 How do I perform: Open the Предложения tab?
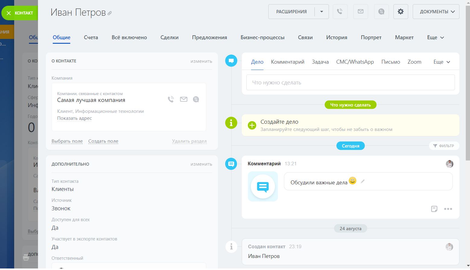click(210, 37)
